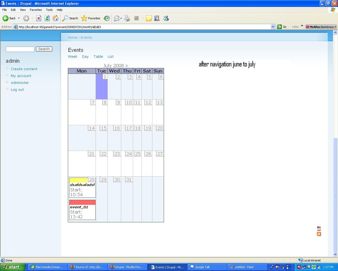The image size is (338, 271).
Task: Open Favorites via the star icon
Action: 84,18
